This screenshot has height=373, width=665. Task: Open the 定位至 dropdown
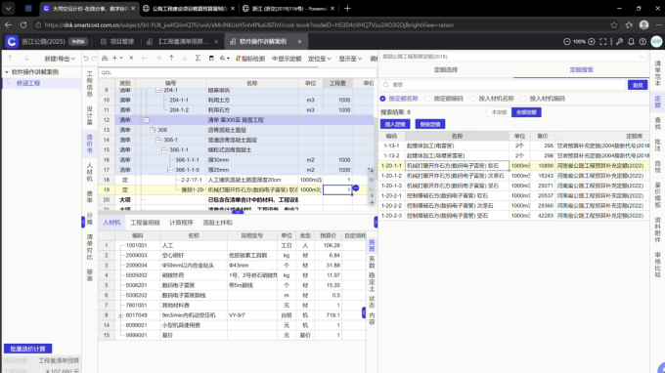pos(320,59)
